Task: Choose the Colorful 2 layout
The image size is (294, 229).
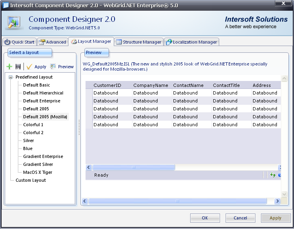Action: 33,133
